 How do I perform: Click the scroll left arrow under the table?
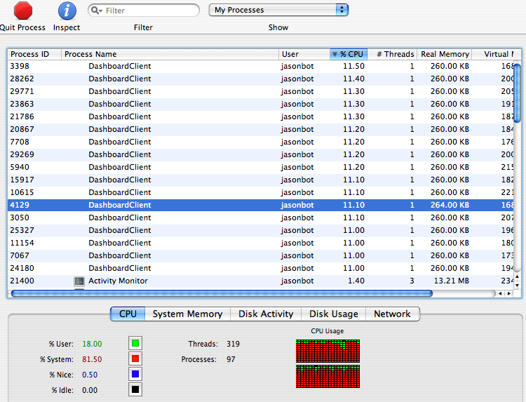(500, 294)
